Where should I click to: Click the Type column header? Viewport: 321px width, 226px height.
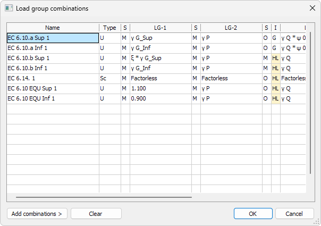pos(109,28)
